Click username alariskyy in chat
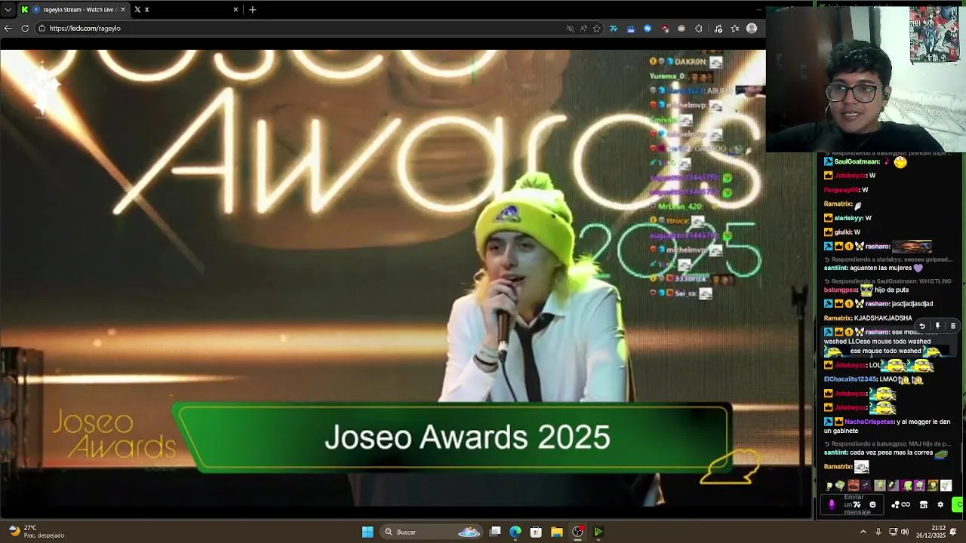 tap(848, 218)
